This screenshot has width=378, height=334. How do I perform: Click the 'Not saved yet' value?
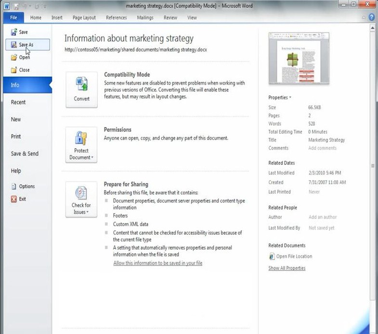(x=321, y=228)
